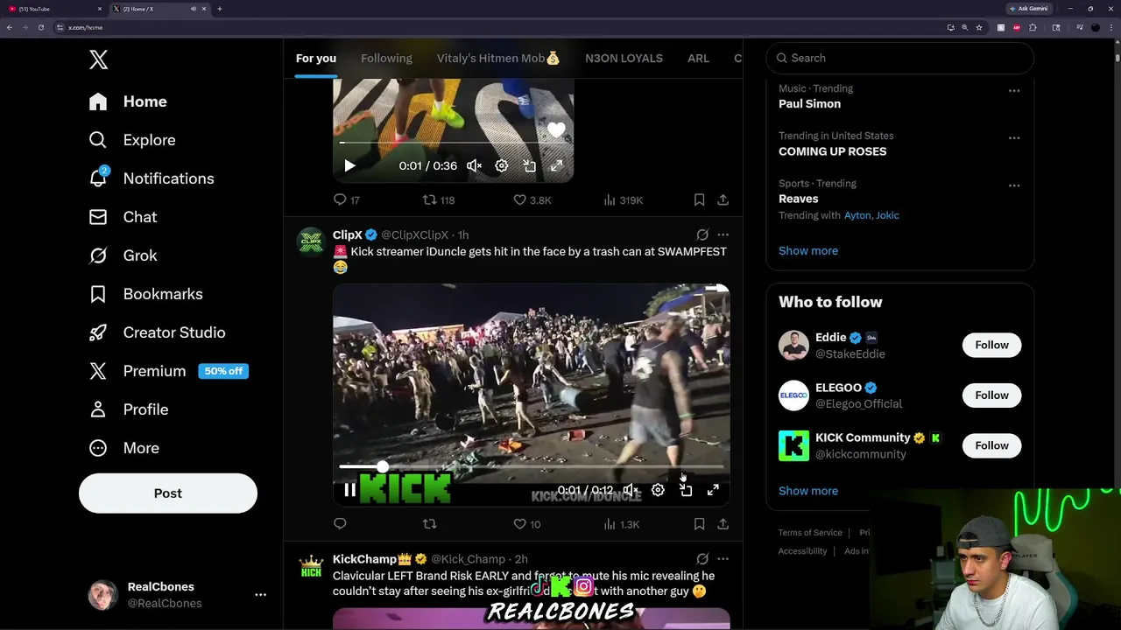Repost the ClipX post
This screenshot has height=630, width=1121.
click(x=429, y=523)
